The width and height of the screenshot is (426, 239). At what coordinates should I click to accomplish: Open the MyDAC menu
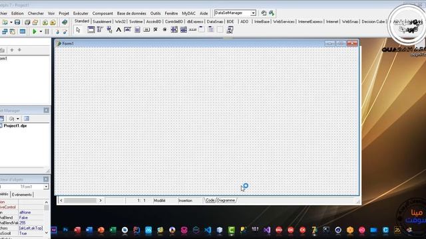pyautogui.click(x=188, y=13)
